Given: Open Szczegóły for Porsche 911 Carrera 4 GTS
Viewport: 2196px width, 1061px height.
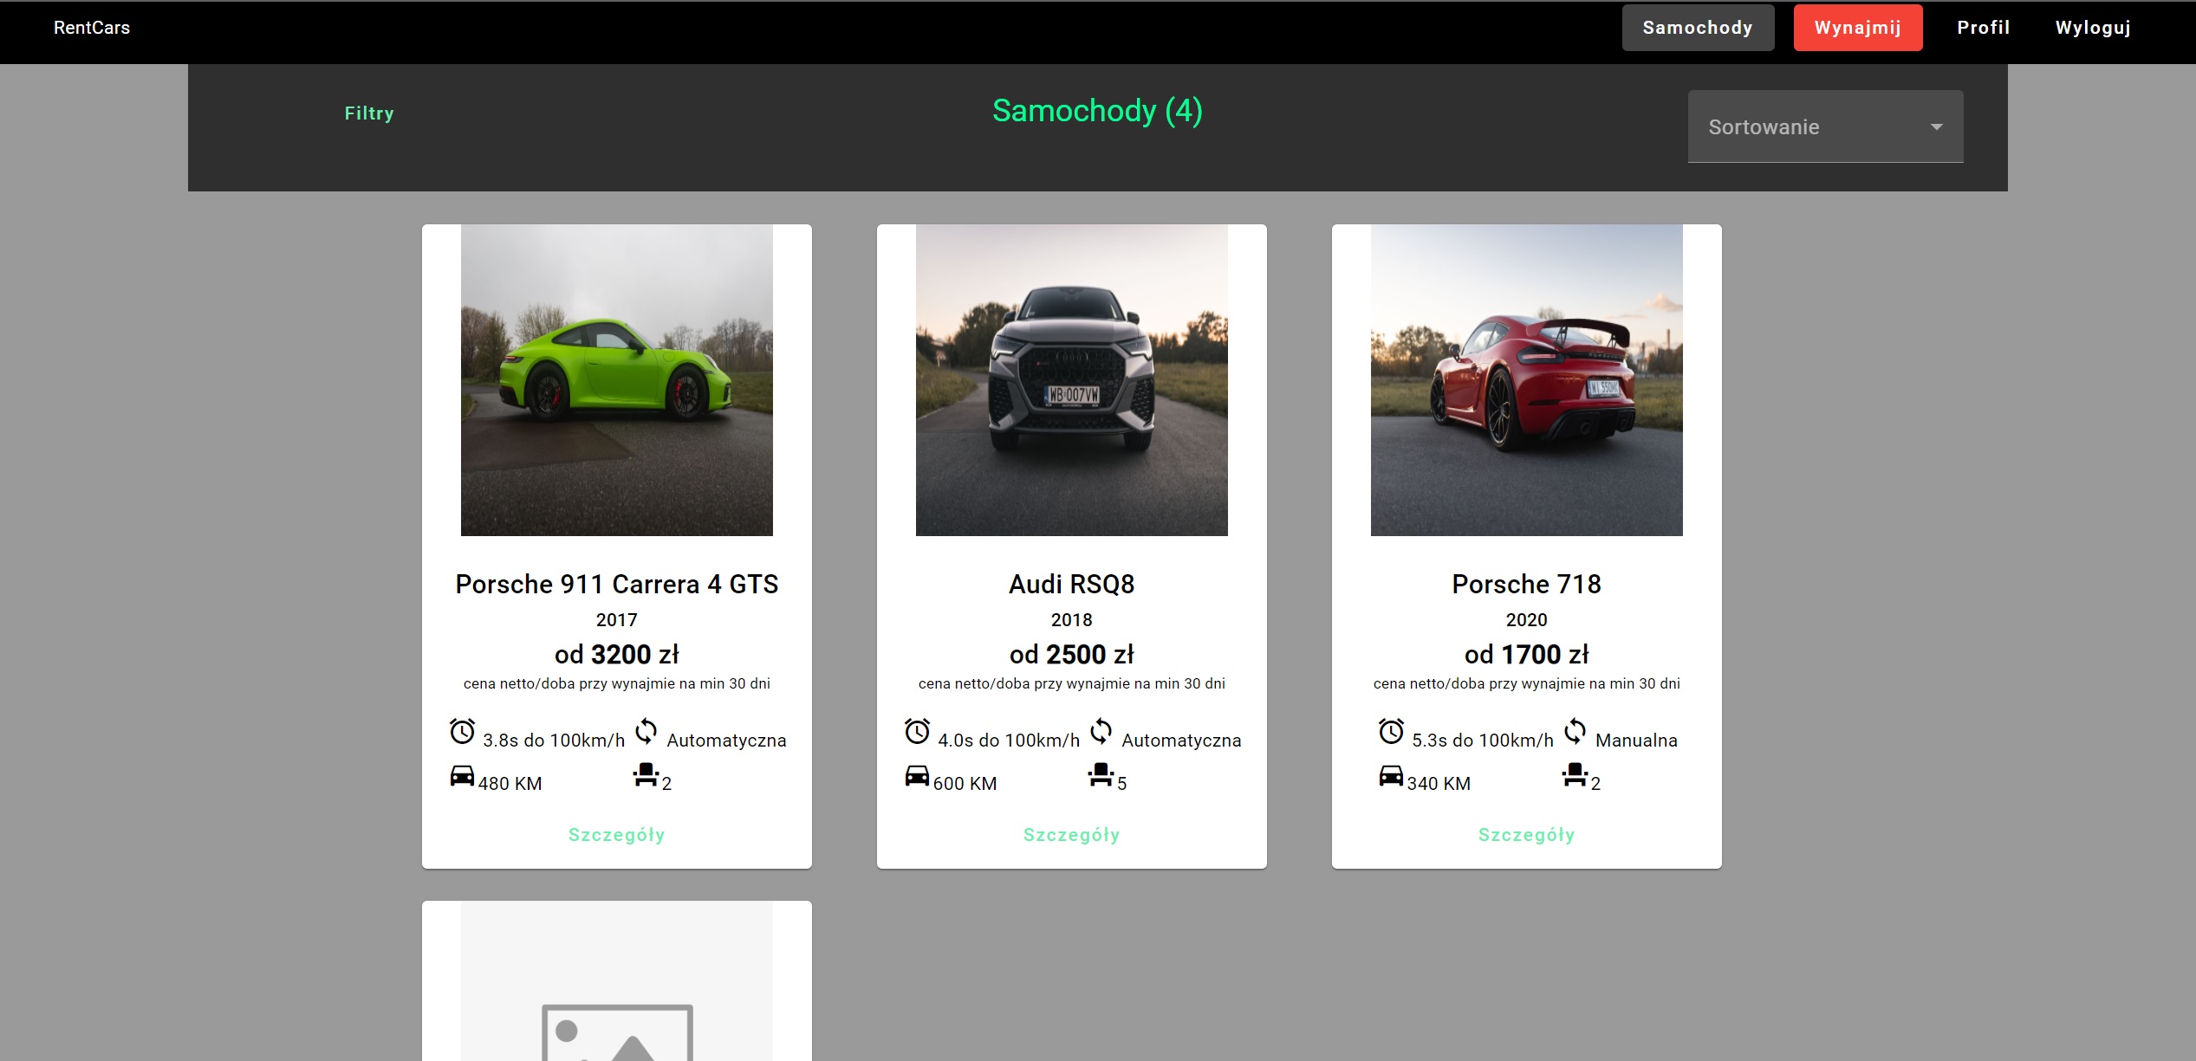Looking at the screenshot, I should (x=616, y=835).
